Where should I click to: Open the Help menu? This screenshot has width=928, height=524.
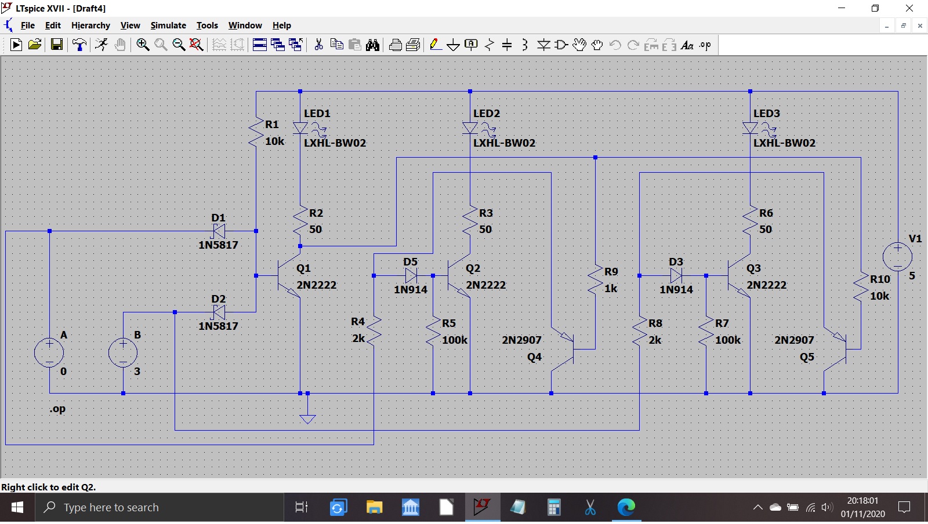tap(282, 26)
